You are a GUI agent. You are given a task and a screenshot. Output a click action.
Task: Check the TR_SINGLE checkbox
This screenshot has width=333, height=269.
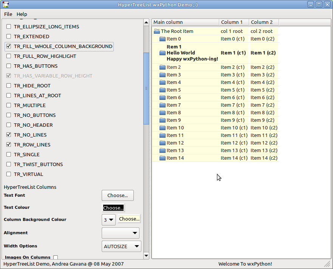pos(9,154)
